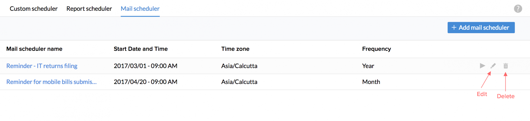The height and width of the screenshot is (121, 530).
Task: Click the Mail scheduler name column header
Action: (34, 49)
